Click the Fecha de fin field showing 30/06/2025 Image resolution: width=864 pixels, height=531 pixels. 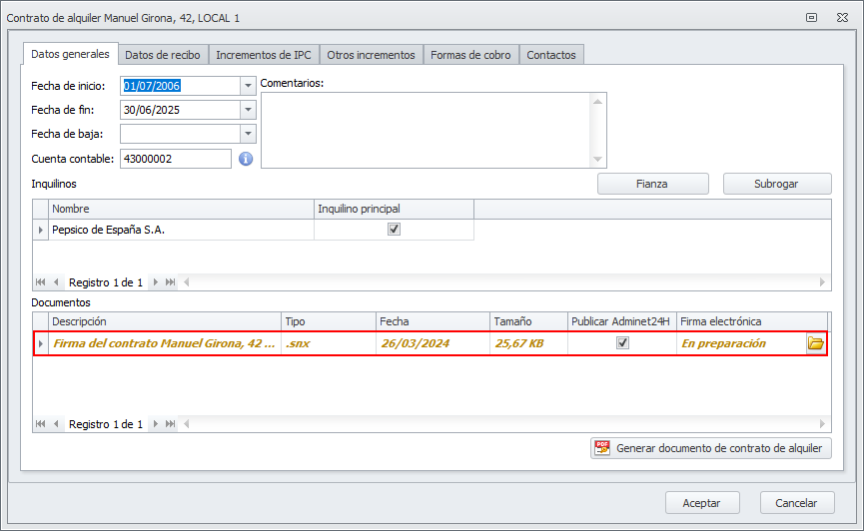coord(180,110)
